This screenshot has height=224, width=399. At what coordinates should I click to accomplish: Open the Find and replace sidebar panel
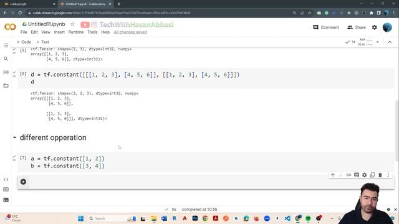(x=6, y=58)
